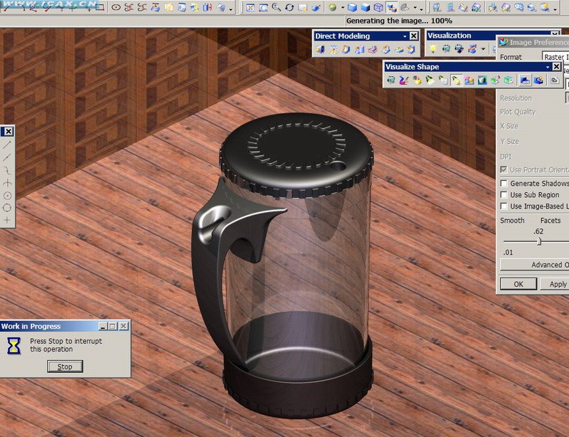The height and width of the screenshot is (437, 569).
Task: Click Stop to interrupt the operation
Action: 65,367
